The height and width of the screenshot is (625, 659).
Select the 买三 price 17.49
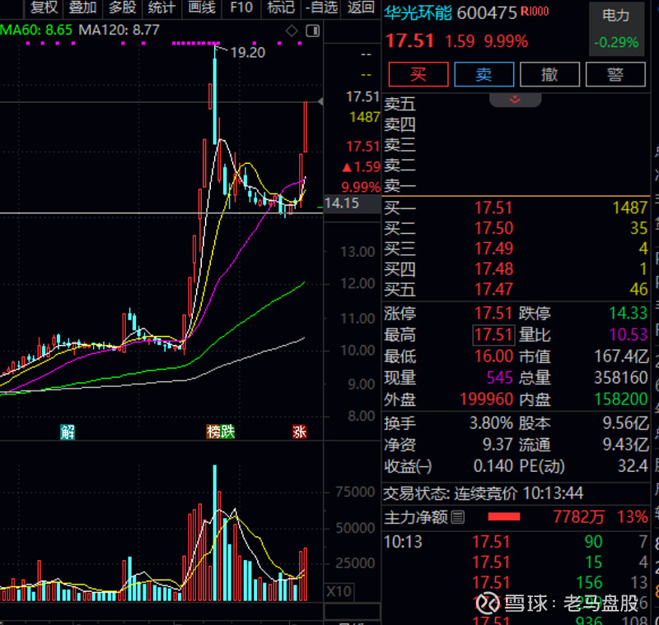pos(493,249)
